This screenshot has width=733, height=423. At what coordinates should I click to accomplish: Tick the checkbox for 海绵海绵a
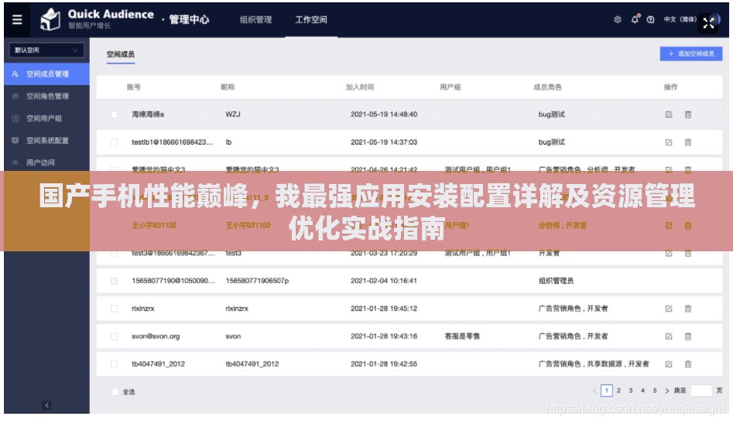[114, 114]
